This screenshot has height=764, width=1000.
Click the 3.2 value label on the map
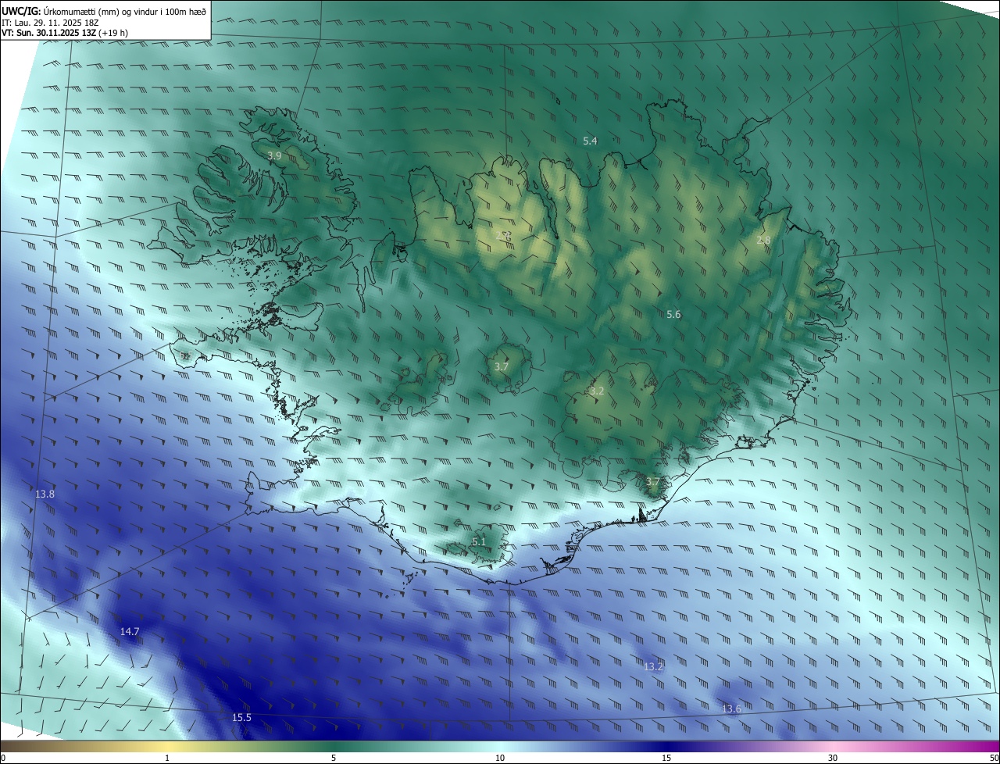pyautogui.click(x=597, y=391)
